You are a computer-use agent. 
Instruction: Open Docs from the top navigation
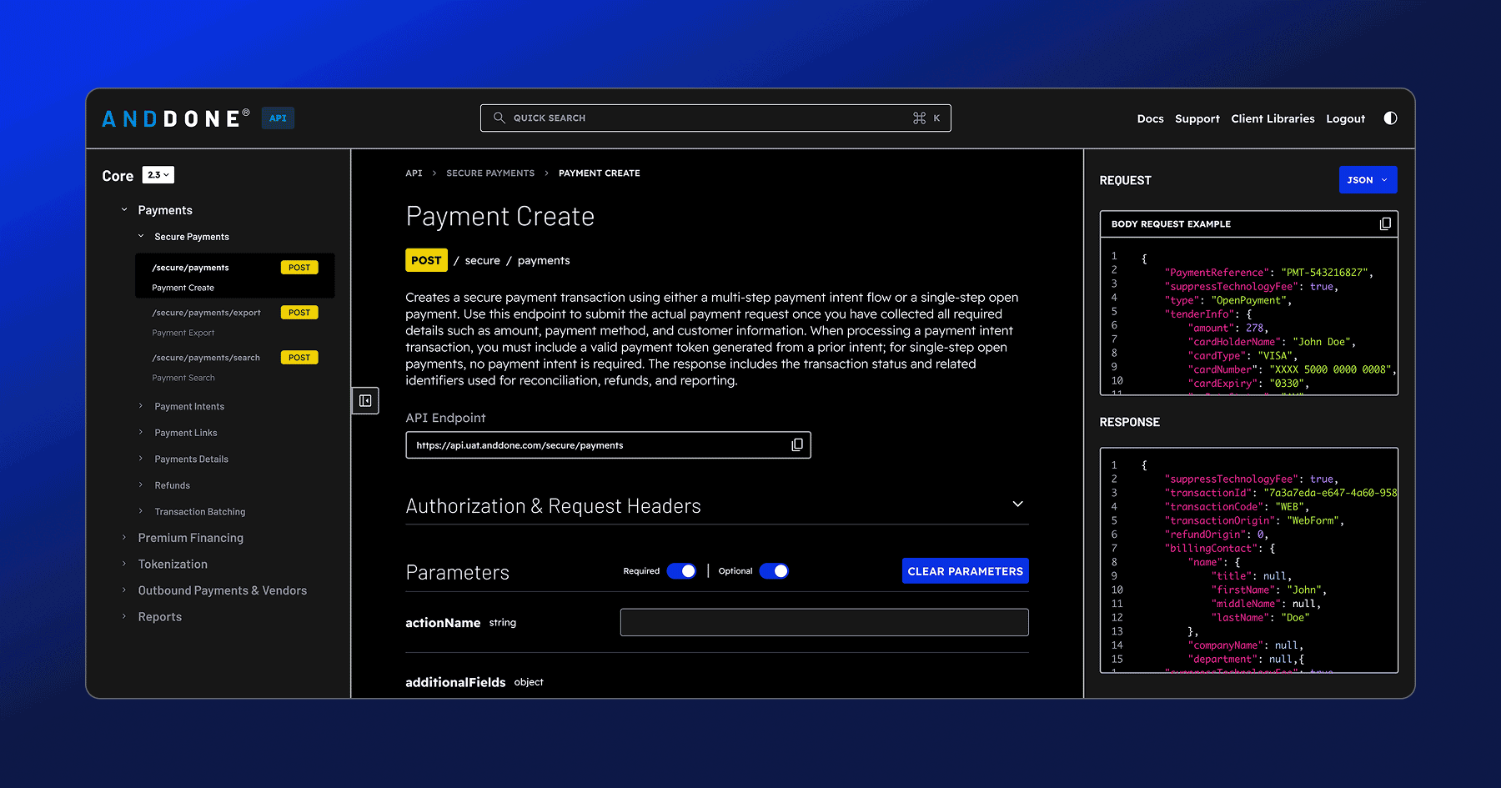pyautogui.click(x=1150, y=118)
